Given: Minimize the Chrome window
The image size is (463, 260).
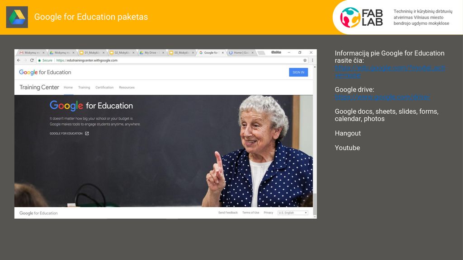Looking at the screenshot, I should click(x=289, y=52).
